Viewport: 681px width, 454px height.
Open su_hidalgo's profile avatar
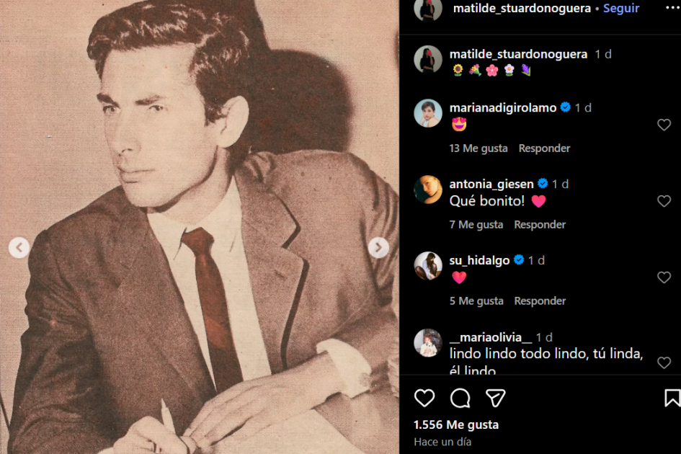tap(428, 266)
